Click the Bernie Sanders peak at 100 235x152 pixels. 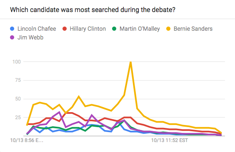point(131,62)
